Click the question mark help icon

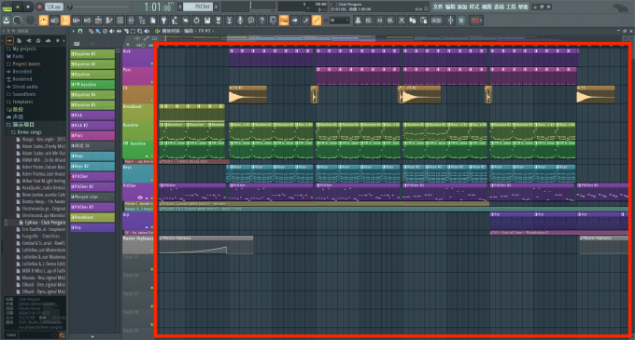pyautogui.click(x=262, y=20)
